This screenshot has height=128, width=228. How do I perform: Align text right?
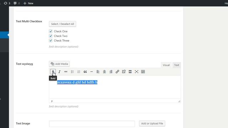[111, 71]
